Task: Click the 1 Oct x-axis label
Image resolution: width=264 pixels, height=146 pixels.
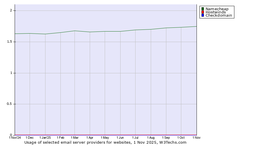Action: click(181, 138)
